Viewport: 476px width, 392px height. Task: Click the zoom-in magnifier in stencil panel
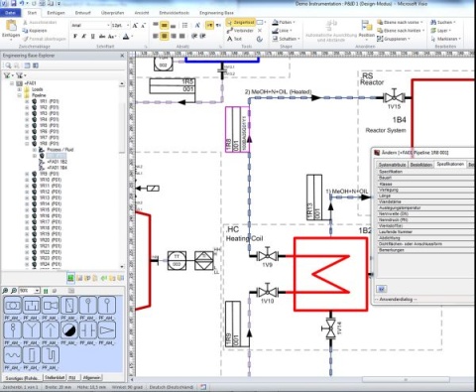coord(5,291)
